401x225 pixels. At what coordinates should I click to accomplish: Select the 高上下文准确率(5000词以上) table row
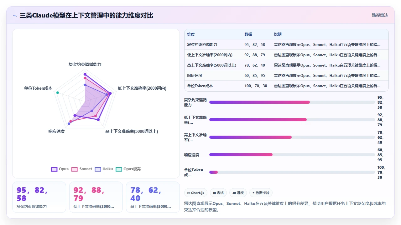tap(286, 65)
